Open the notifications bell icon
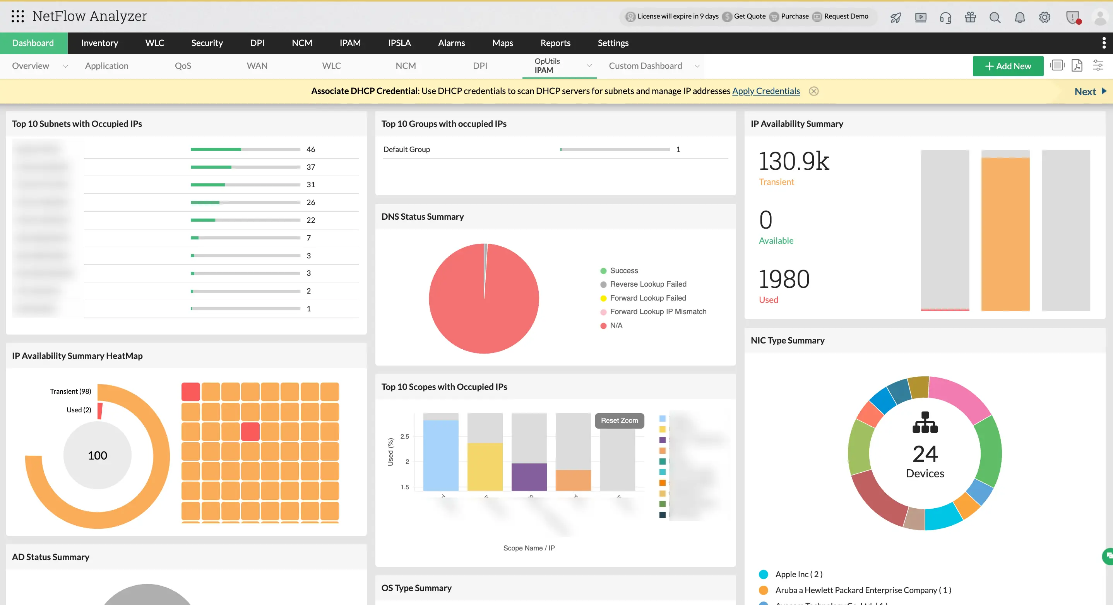Screen dimensions: 1113x605 tap(1020, 18)
